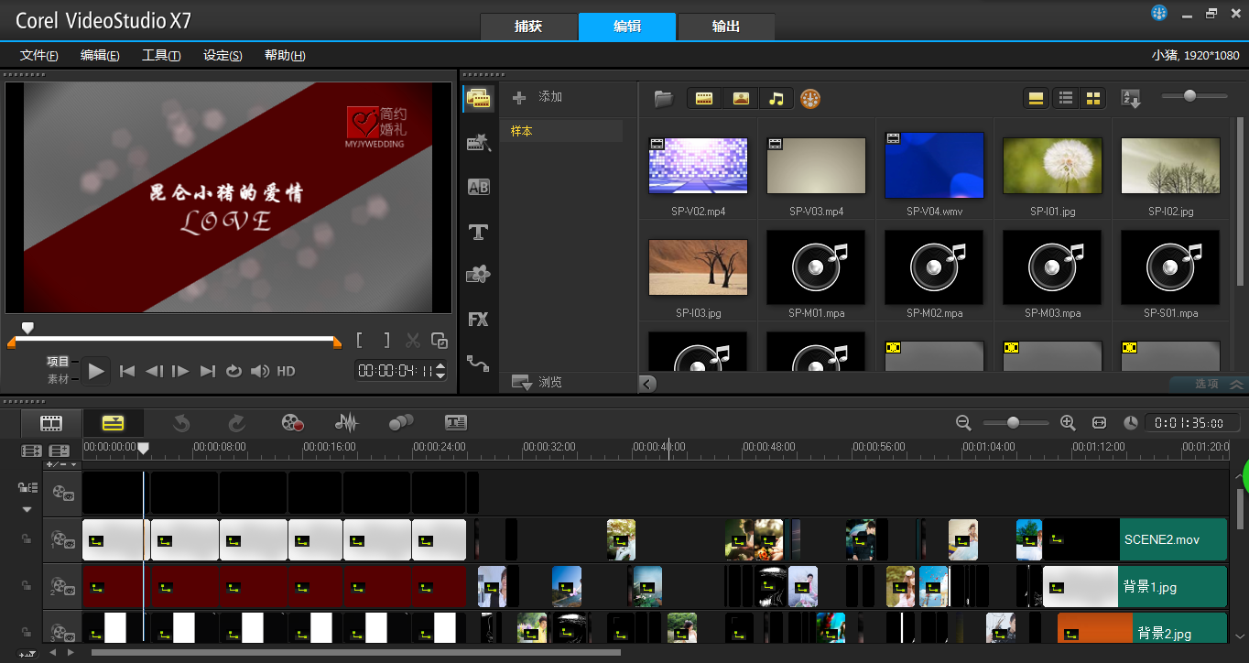Toggle library titles display view
1249x663 pixels.
[x=1037, y=98]
